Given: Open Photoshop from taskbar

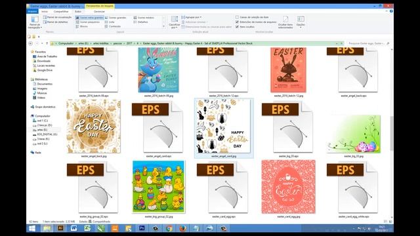Looking at the screenshot, I should pos(142,228).
